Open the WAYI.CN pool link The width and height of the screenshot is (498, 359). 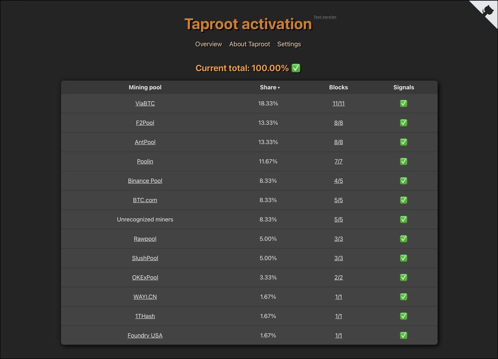tap(145, 297)
